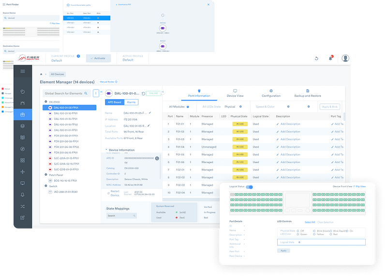Select the Alarms tab

point(131,102)
